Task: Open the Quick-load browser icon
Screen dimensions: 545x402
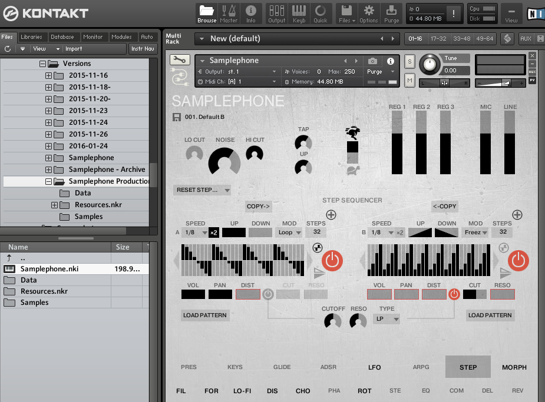Action: coord(321,14)
